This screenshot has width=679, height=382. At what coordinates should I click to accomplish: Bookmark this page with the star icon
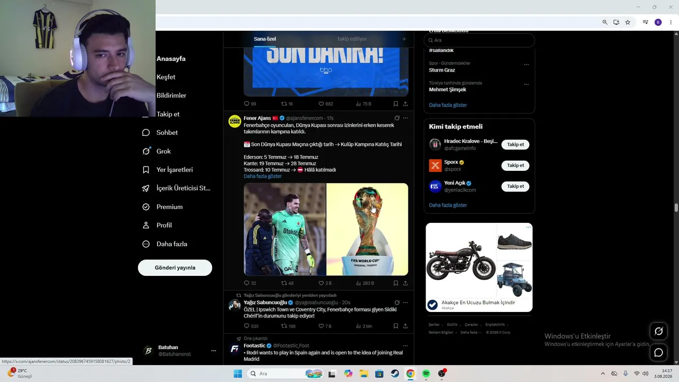tap(628, 22)
